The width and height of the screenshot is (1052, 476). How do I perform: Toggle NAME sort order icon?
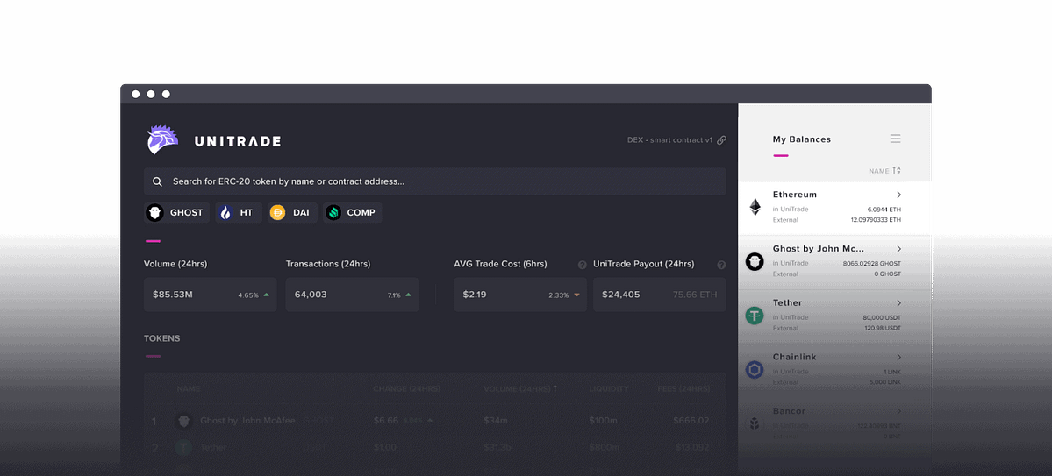[x=897, y=171]
